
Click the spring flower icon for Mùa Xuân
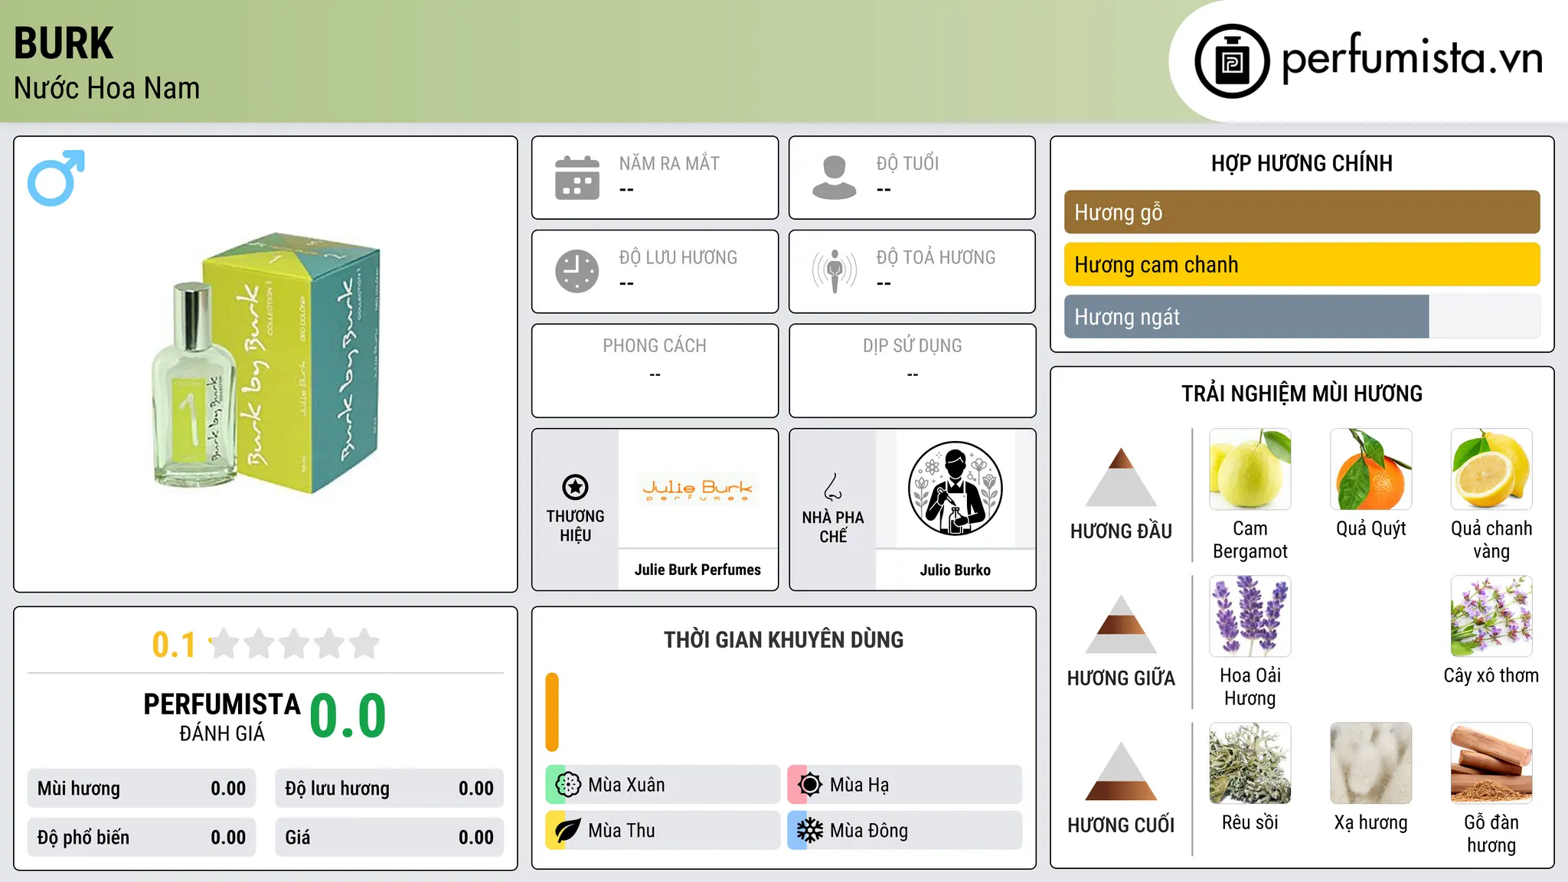568,785
